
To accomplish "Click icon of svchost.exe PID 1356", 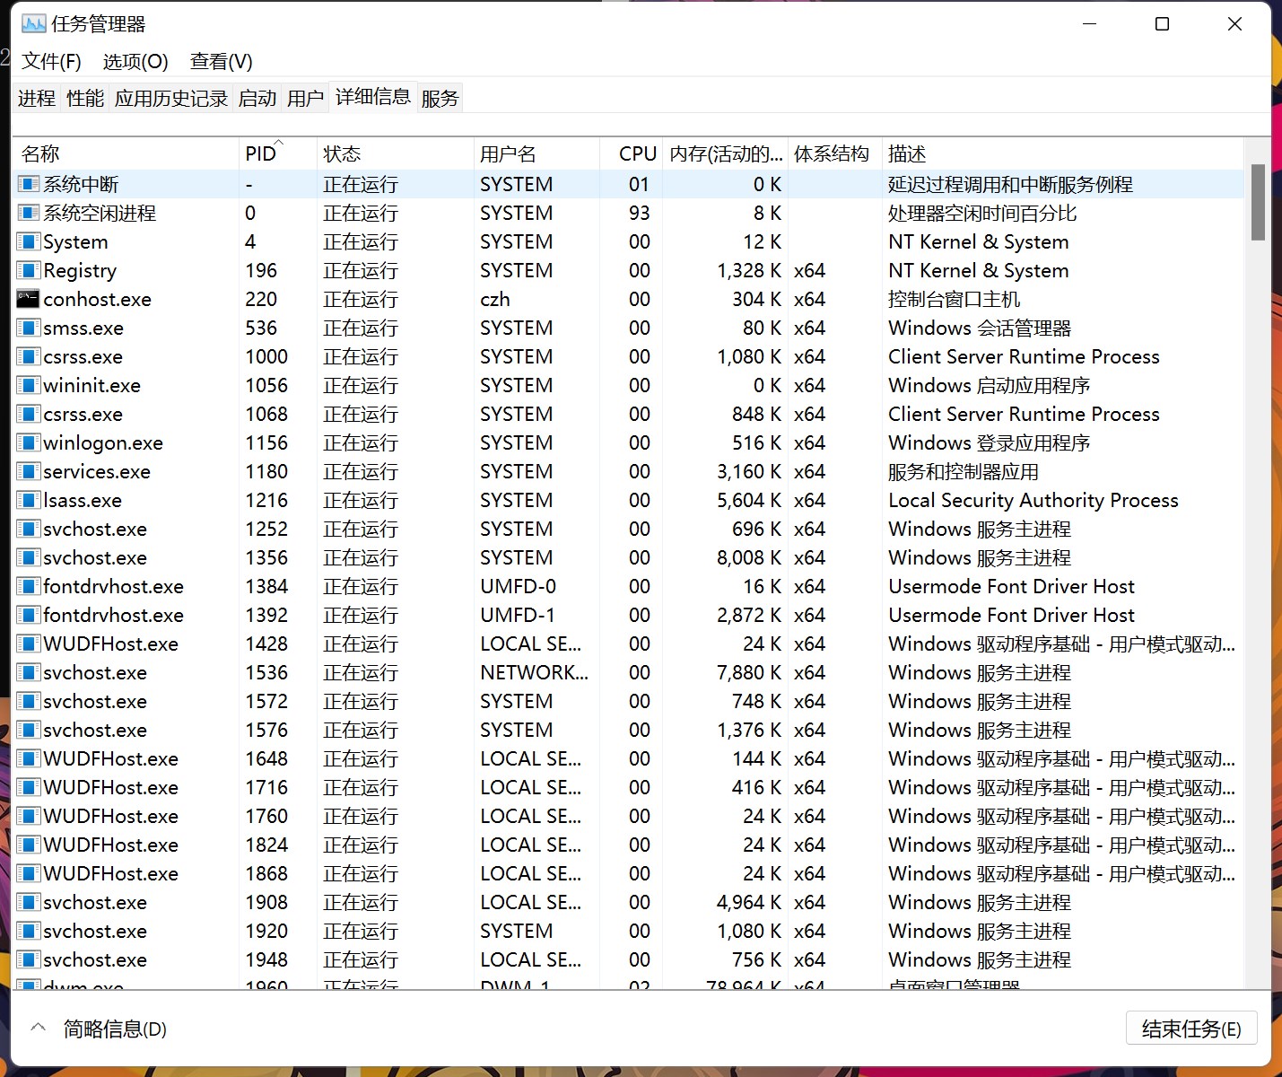I will pos(29,557).
